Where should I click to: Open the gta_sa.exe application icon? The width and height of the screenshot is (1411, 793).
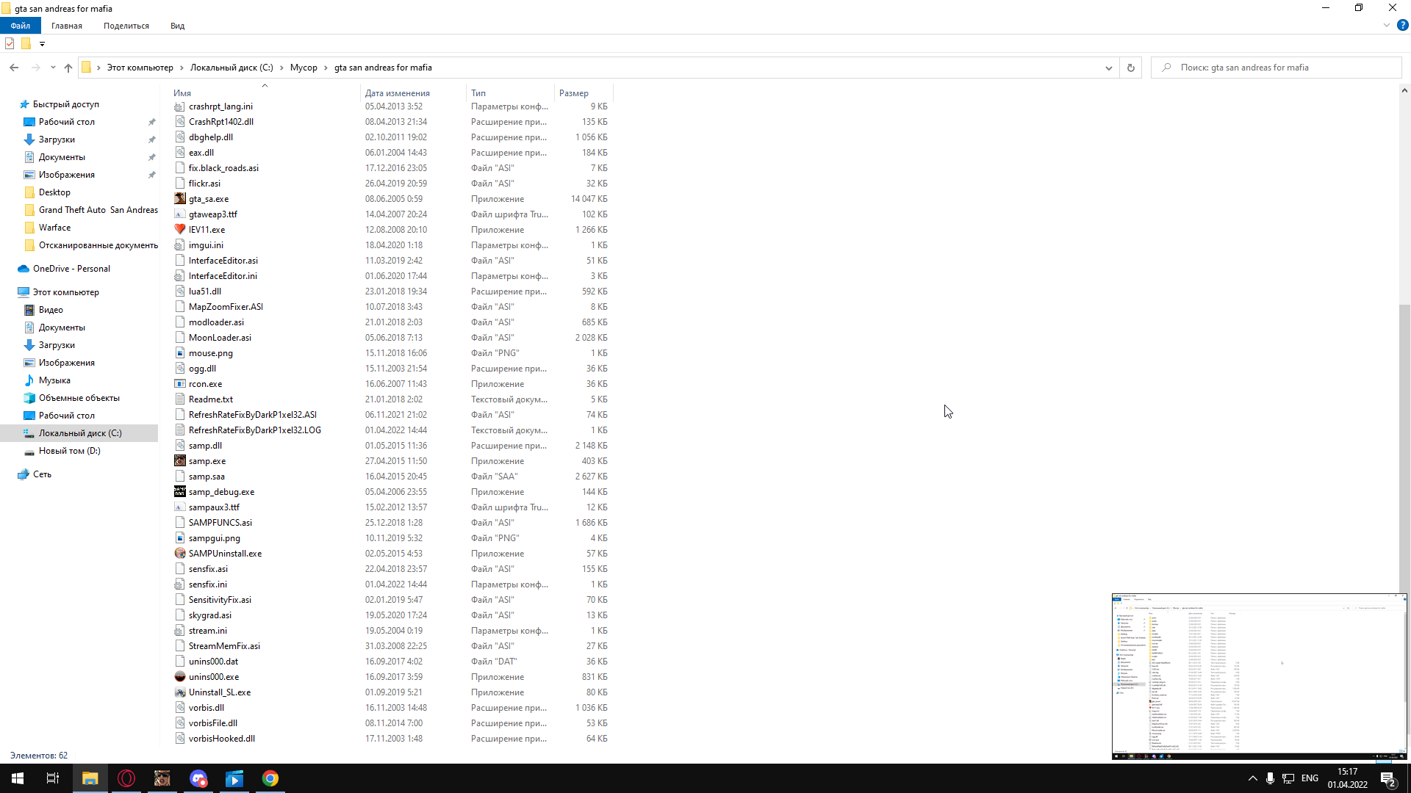coord(180,199)
